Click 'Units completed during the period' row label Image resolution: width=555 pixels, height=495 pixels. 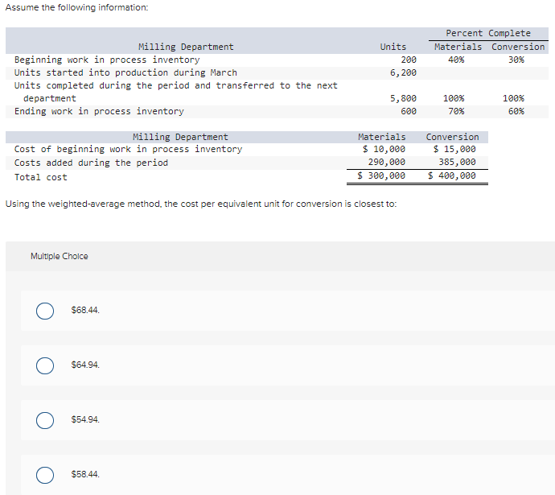pos(176,92)
